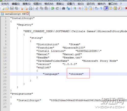Click the HKEY_CURRENT_USER registry path text

(x=75, y=31)
